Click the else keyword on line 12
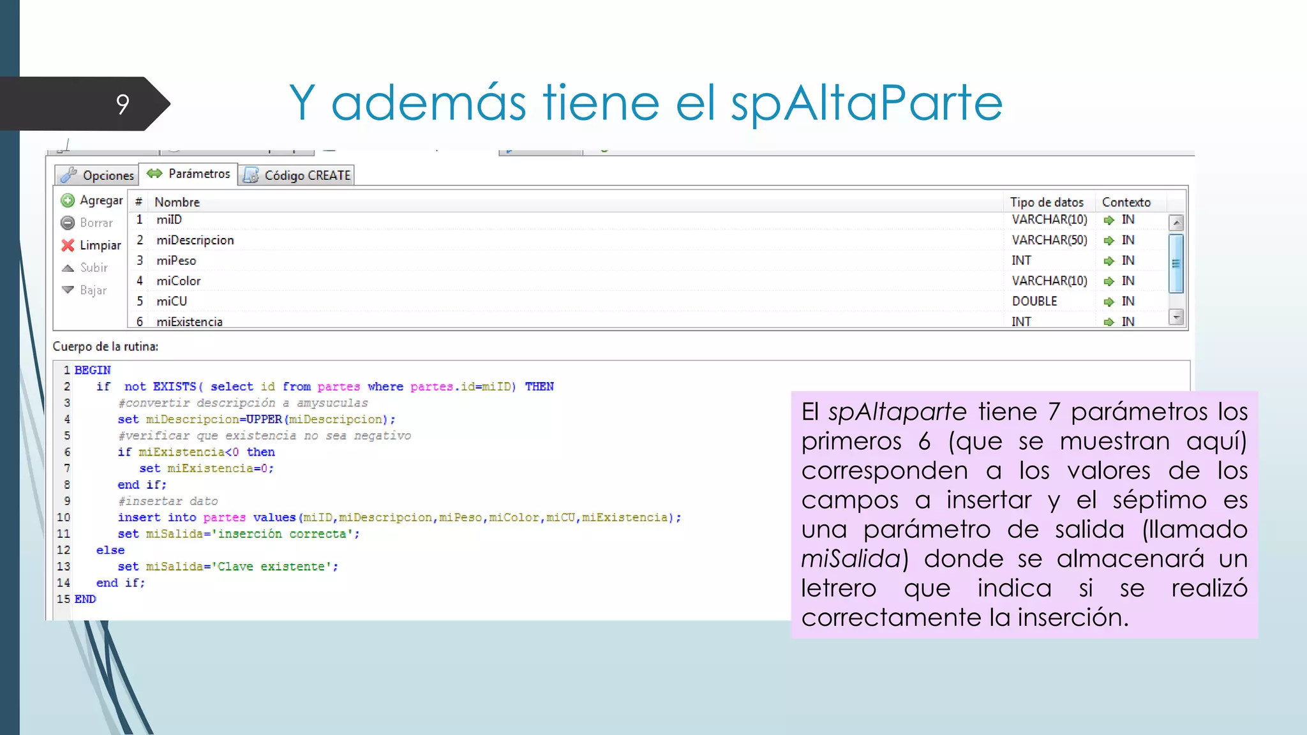Image resolution: width=1307 pixels, height=735 pixels. point(110,550)
